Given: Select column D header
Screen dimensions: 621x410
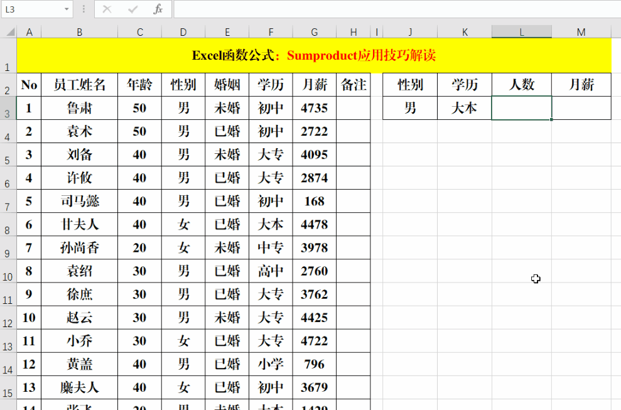Looking at the screenshot, I should click(x=183, y=32).
